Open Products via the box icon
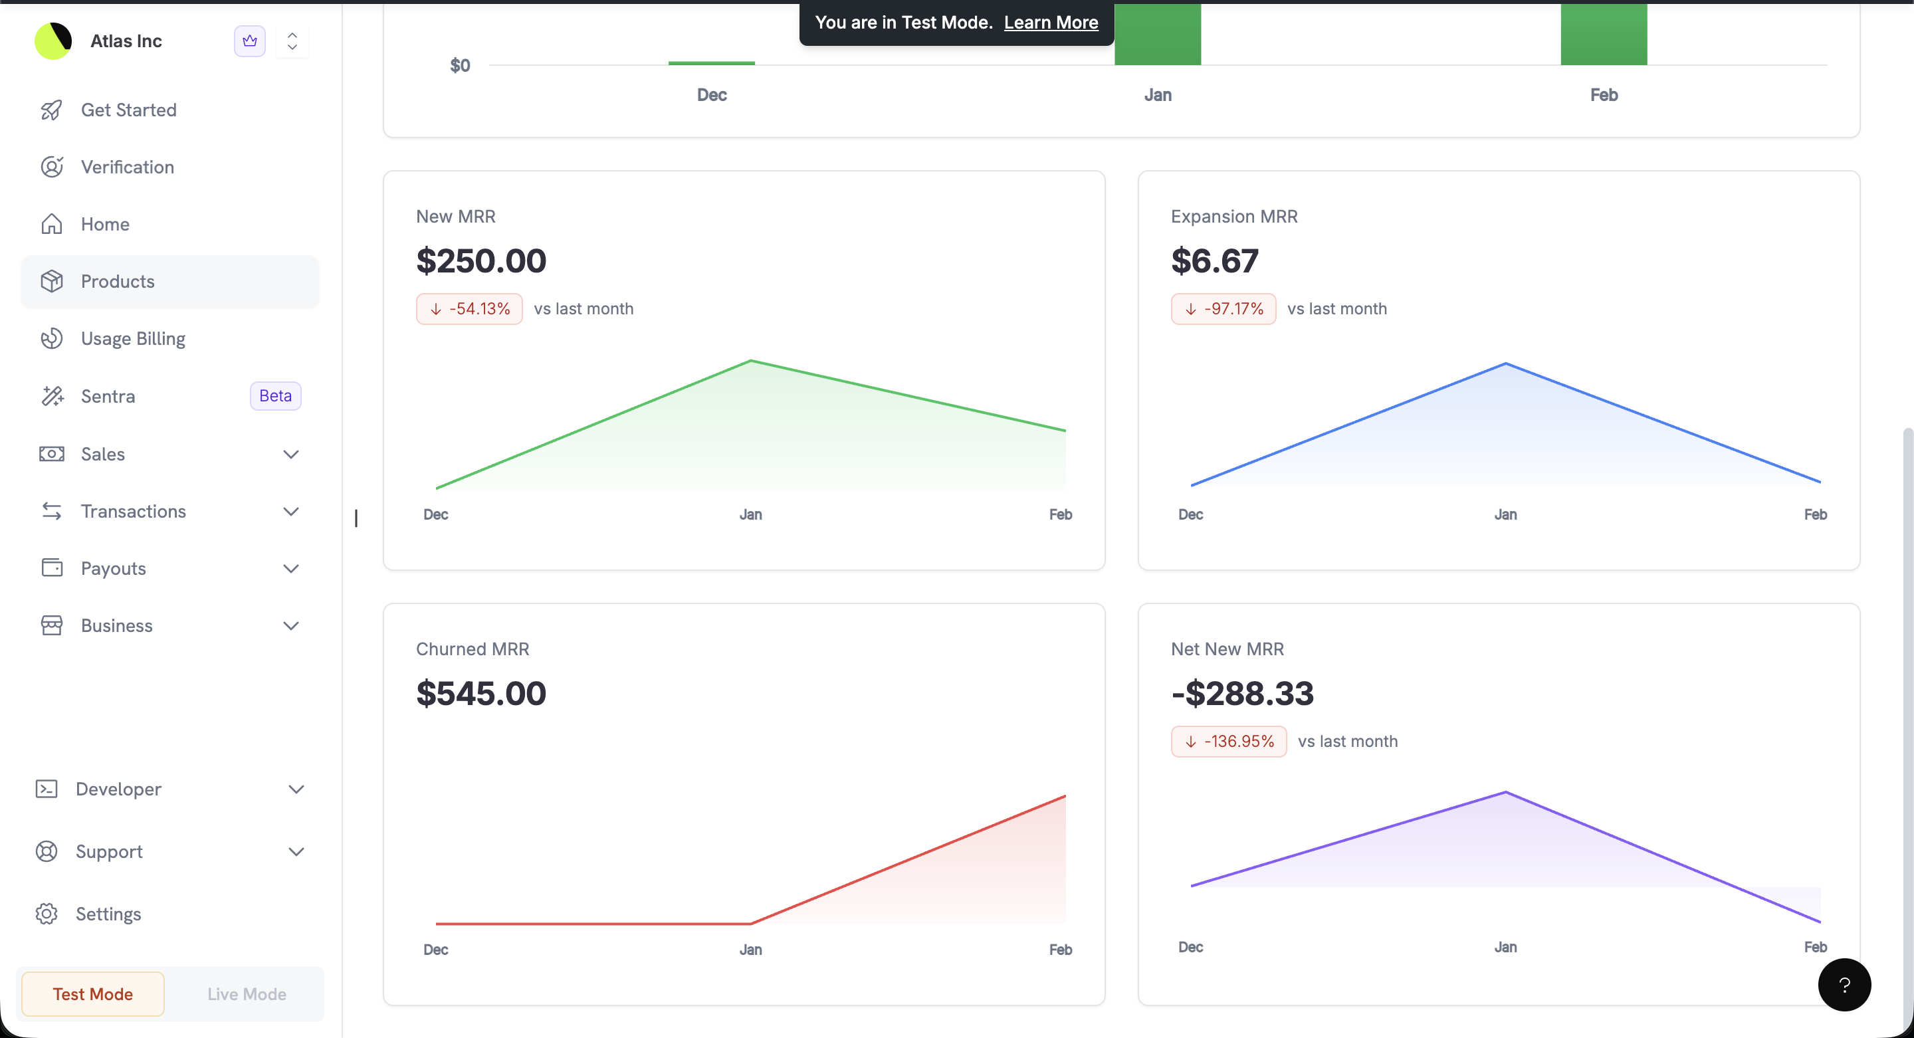Viewport: 1914px width, 1038px height. (53, 281)
